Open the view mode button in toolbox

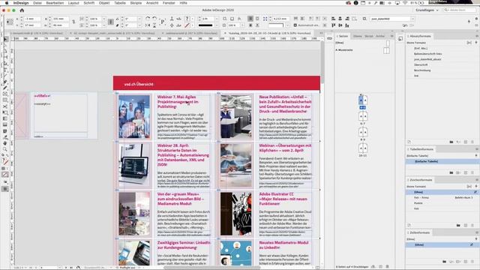click(5, 189)
